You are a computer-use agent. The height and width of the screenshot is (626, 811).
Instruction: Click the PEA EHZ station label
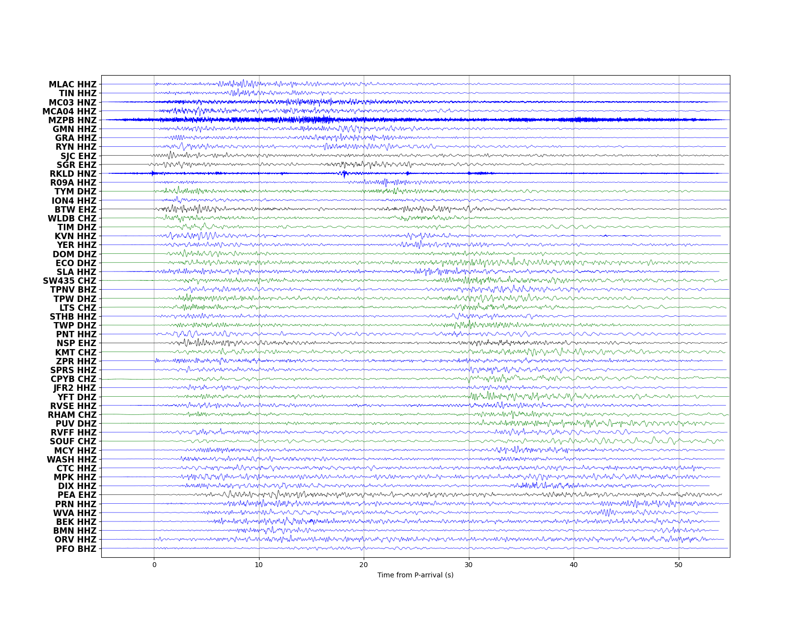click(x=77, y=495)
